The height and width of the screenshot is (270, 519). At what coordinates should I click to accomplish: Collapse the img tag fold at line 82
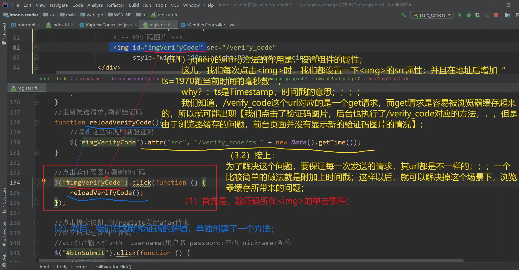[36, 47]
